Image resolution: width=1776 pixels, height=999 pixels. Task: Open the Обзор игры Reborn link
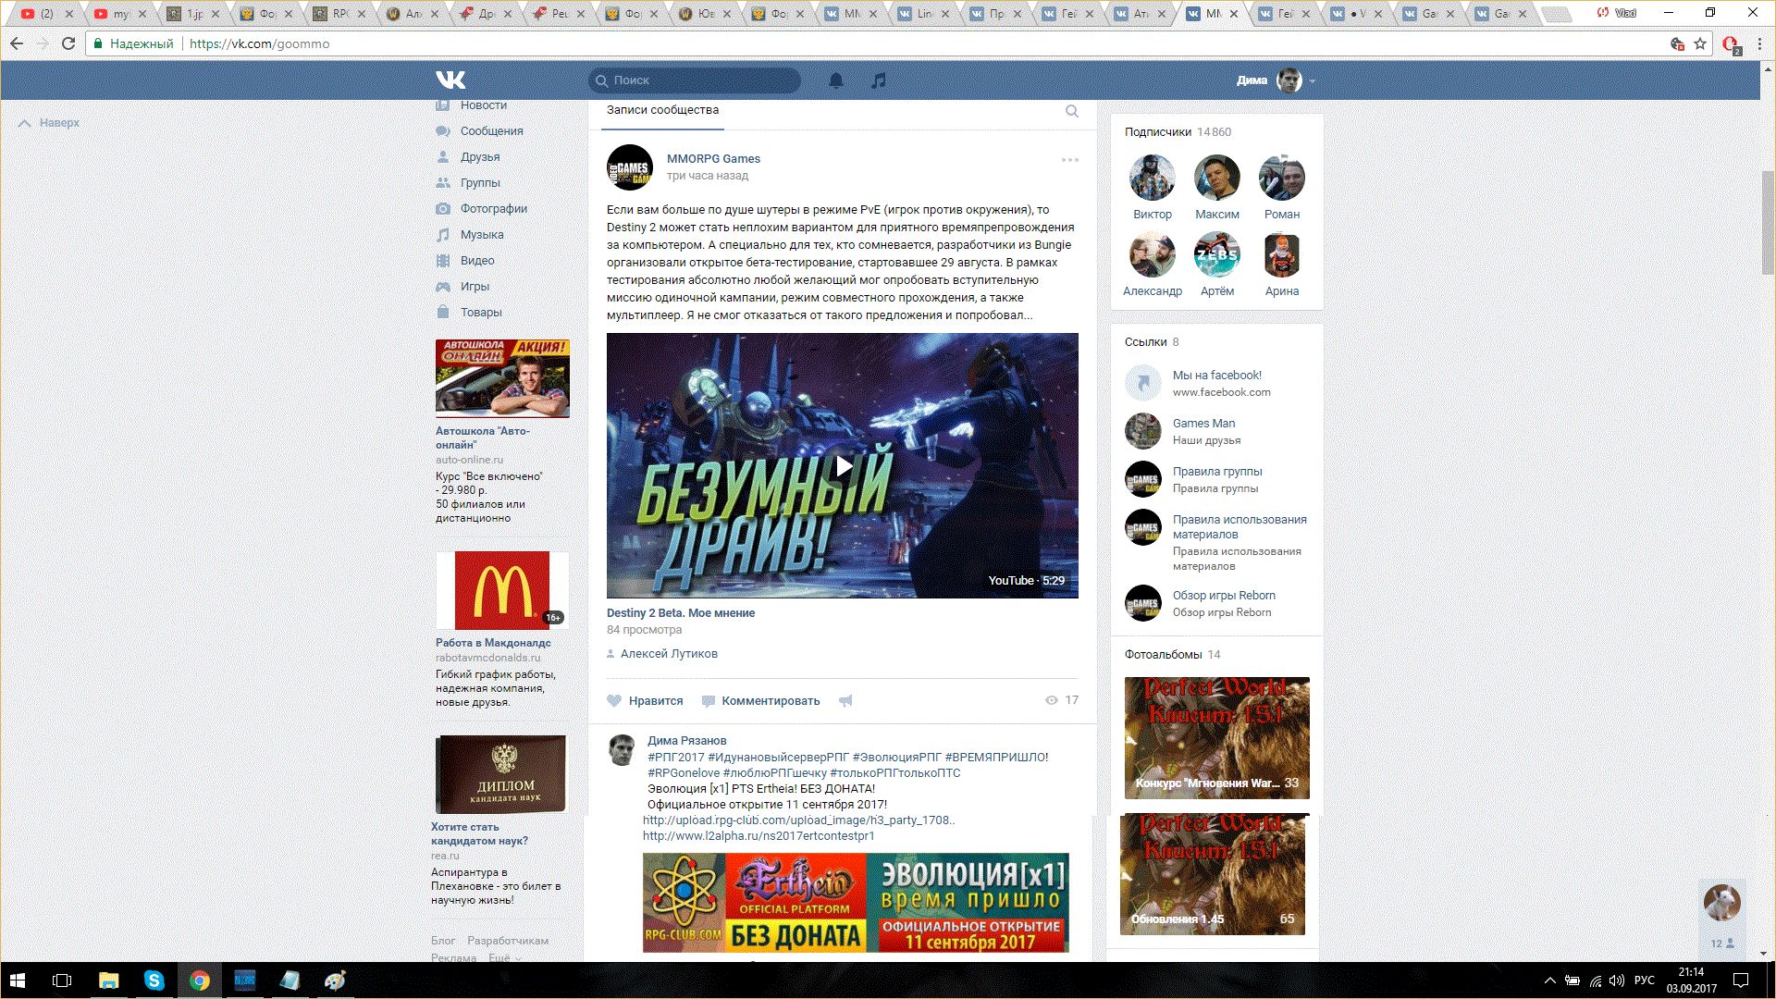tap(1224, 596)
